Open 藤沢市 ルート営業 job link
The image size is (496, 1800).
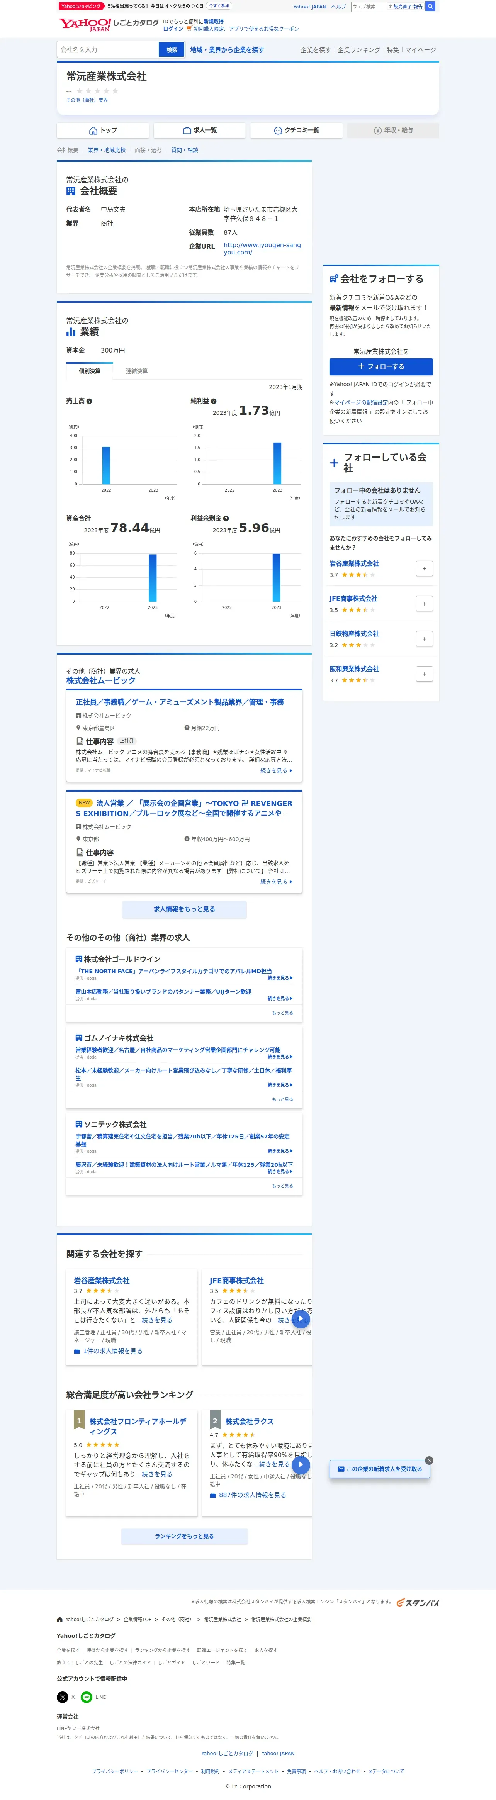point(184,1165)
